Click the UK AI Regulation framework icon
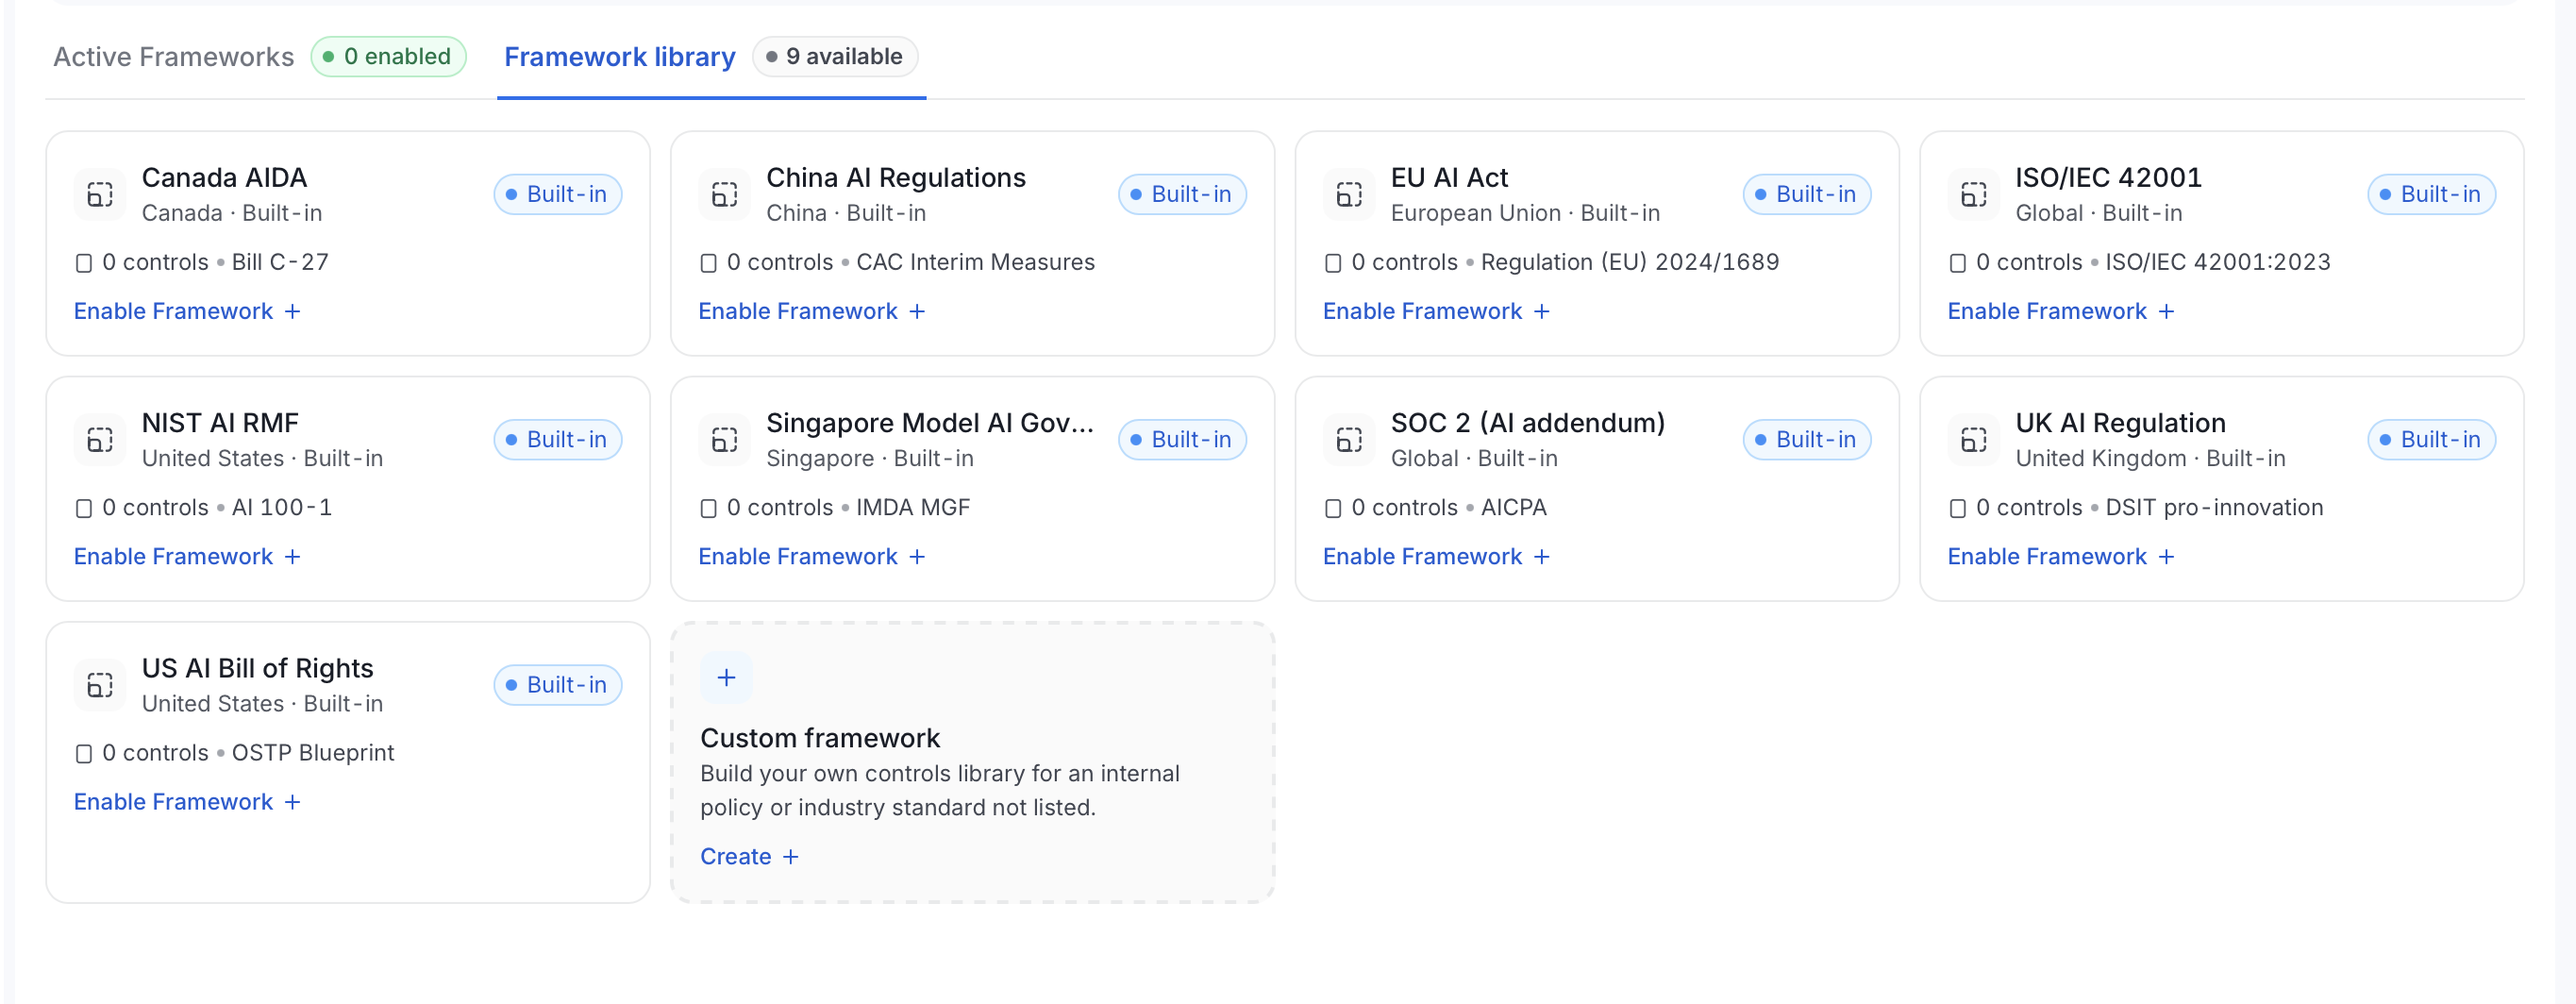Image resolution: width=2576 pixels, height=1004 pixels. point(1973,439)
